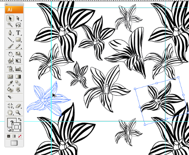Choose the Rectangle tool

pyautogui.click(x=18, y=40)
